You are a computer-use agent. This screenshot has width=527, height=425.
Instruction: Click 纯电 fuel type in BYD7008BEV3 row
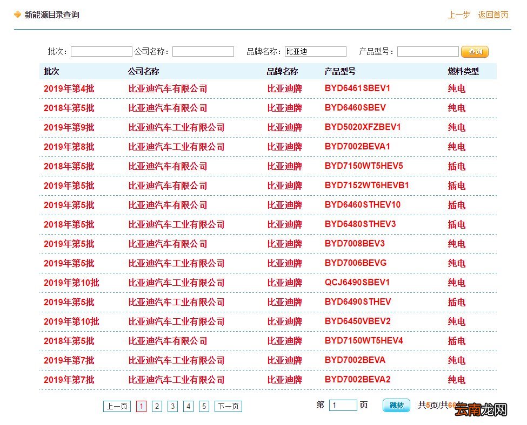click(456, 244)
